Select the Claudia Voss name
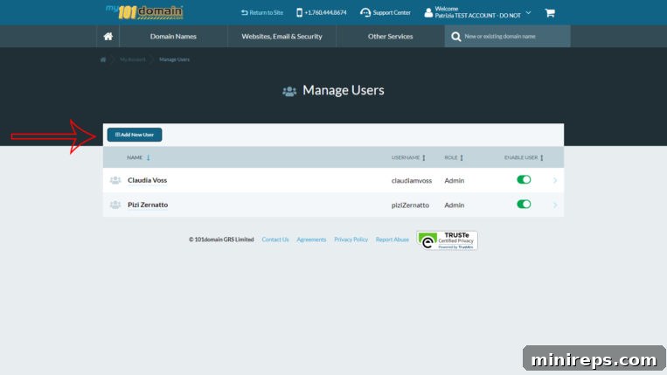This screenshot has height=375, width=667. [147, 180]
